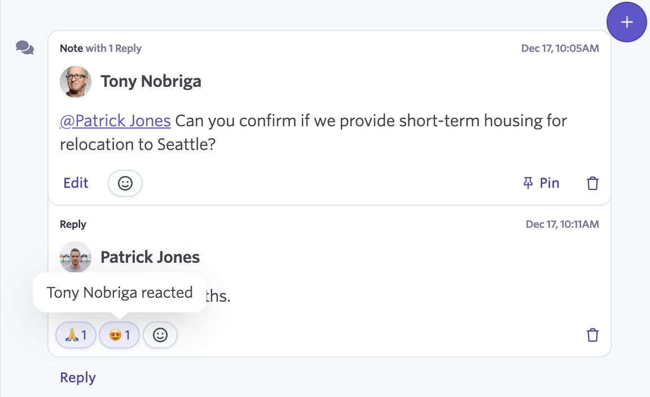Viewport: 650px width, 397px height.
Task: Click Reply below the thread
Action: coord(78,377)
